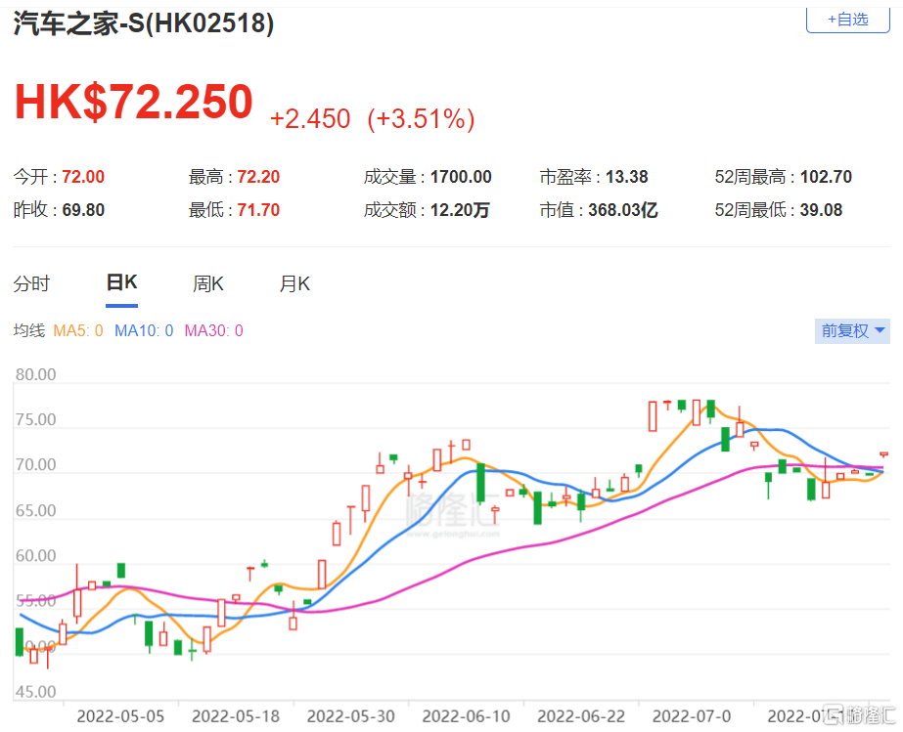Click the 2022-05-05 date axis label
This screenshot has height=732, width=903.
tap(120, 716)
